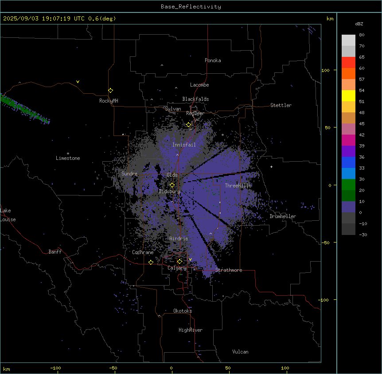Click the Banff label
The height and width of the screenshot is (374, 382).
point(55,252)
